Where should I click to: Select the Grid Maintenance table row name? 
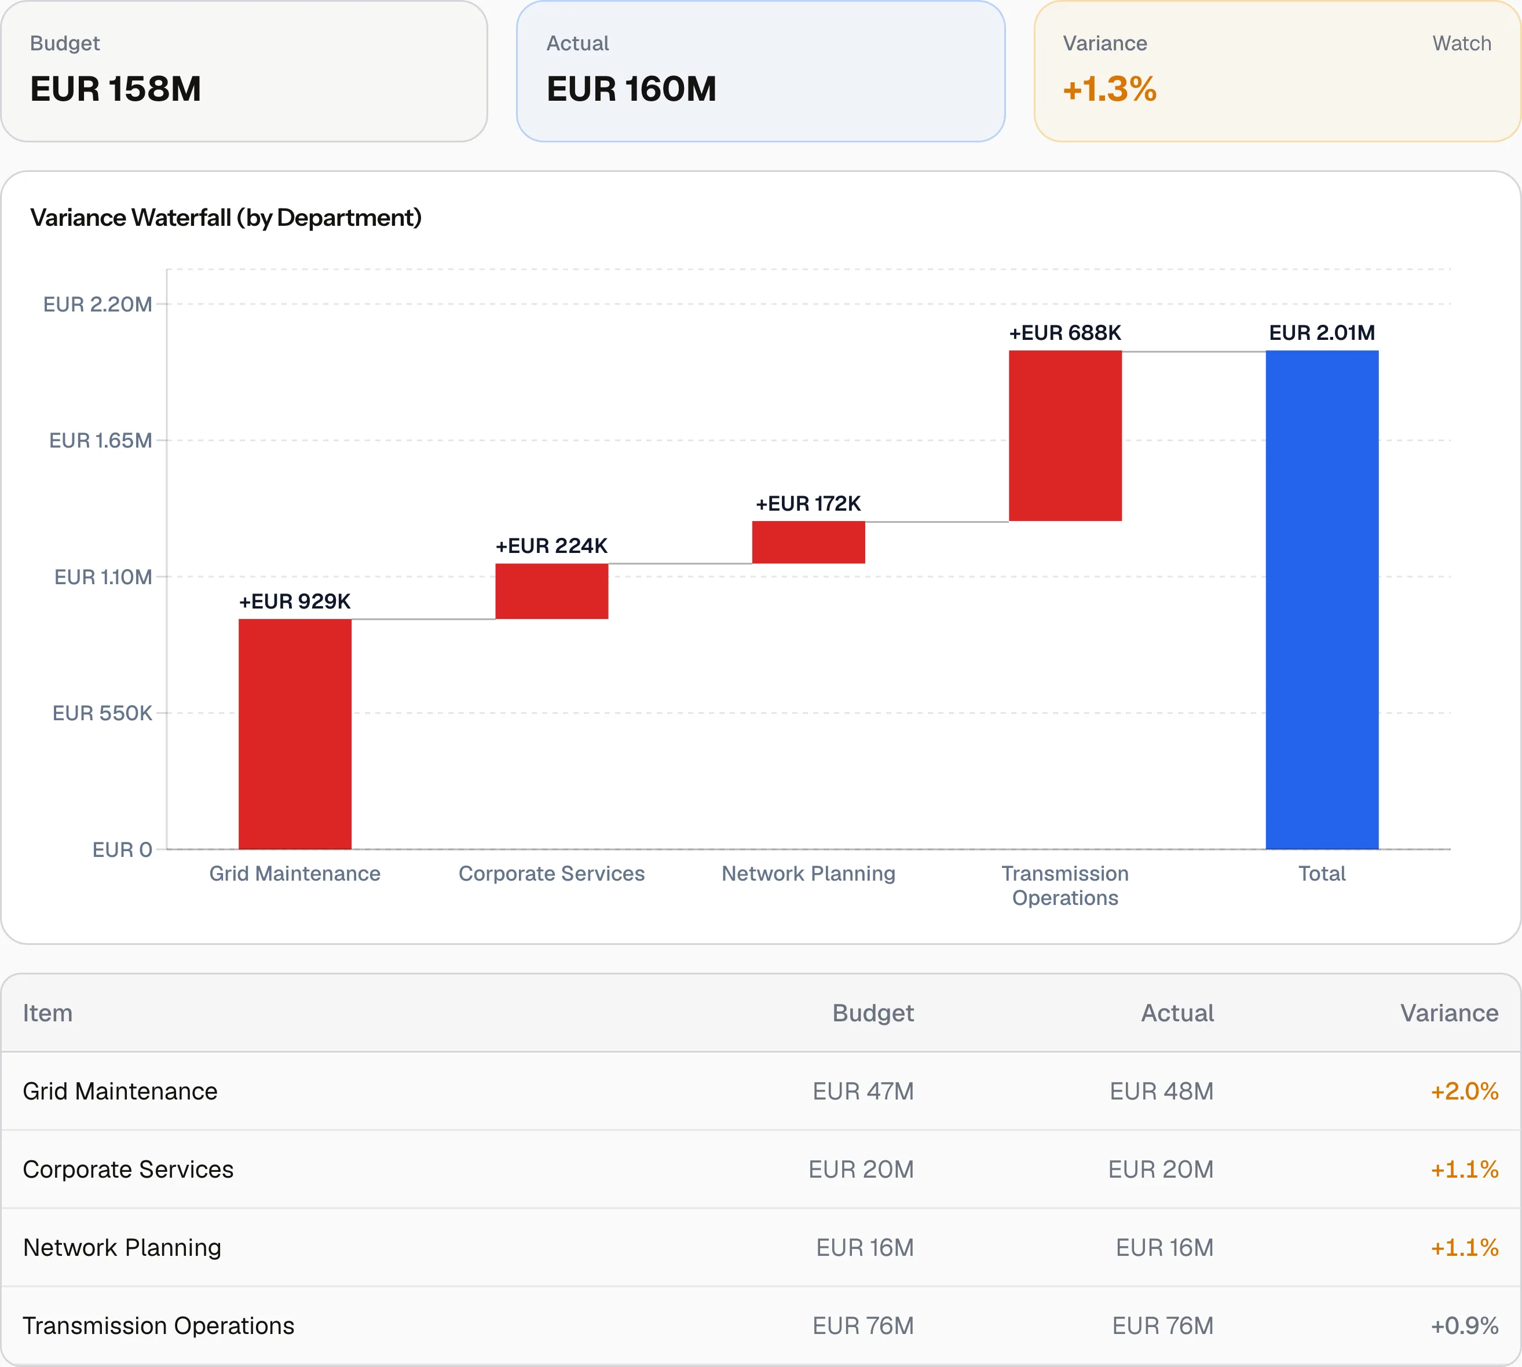point(120,1091)
